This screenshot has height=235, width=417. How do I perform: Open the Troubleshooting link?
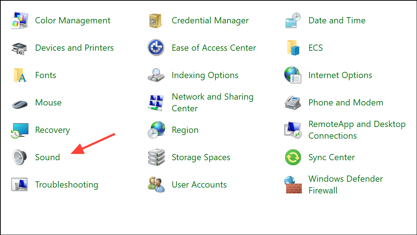pos(66,185)
